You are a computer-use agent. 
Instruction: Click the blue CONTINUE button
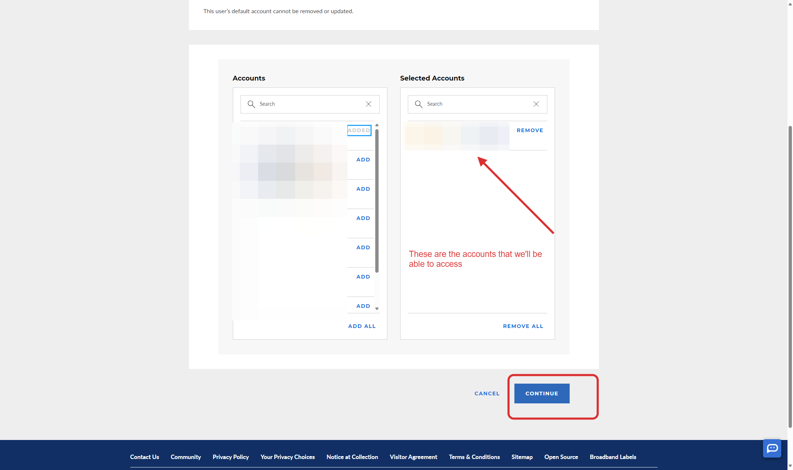(542, 393)
